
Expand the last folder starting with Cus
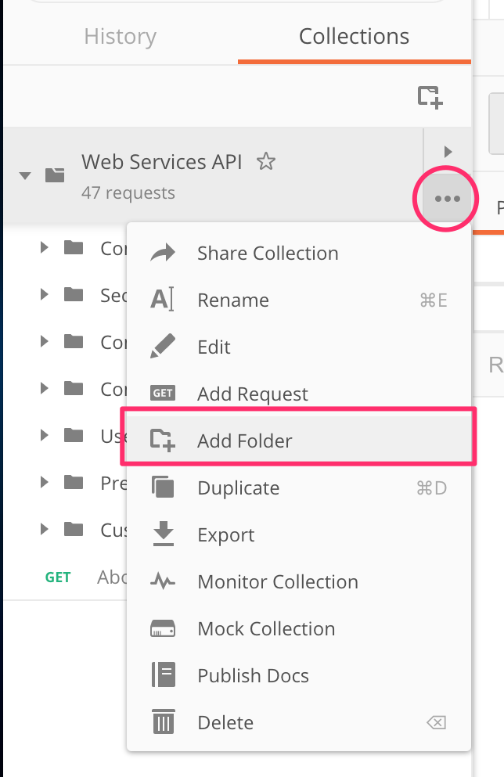click(x=45, y=530)
